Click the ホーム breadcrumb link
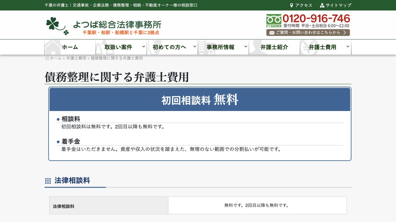The image size is (396, 222). [56, 58]
